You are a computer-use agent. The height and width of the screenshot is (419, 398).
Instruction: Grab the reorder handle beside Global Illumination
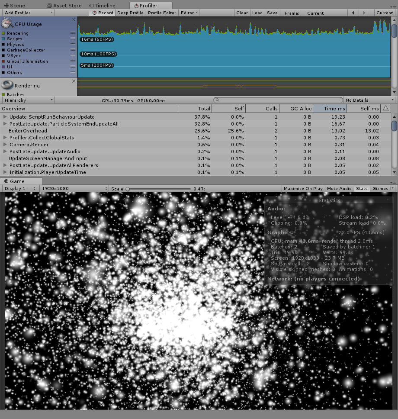point(73,61)
